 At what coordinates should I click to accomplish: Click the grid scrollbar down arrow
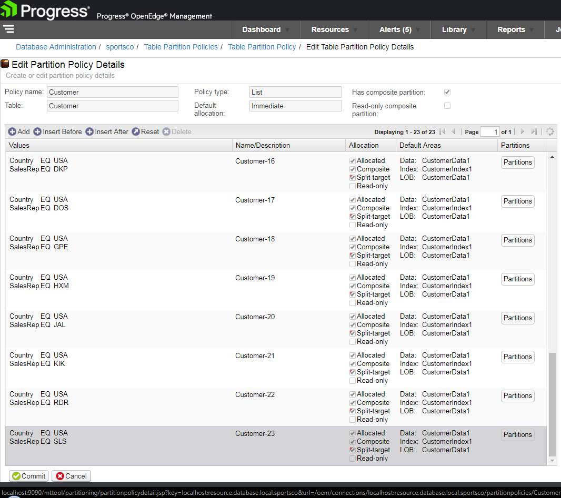coord(553,461)
